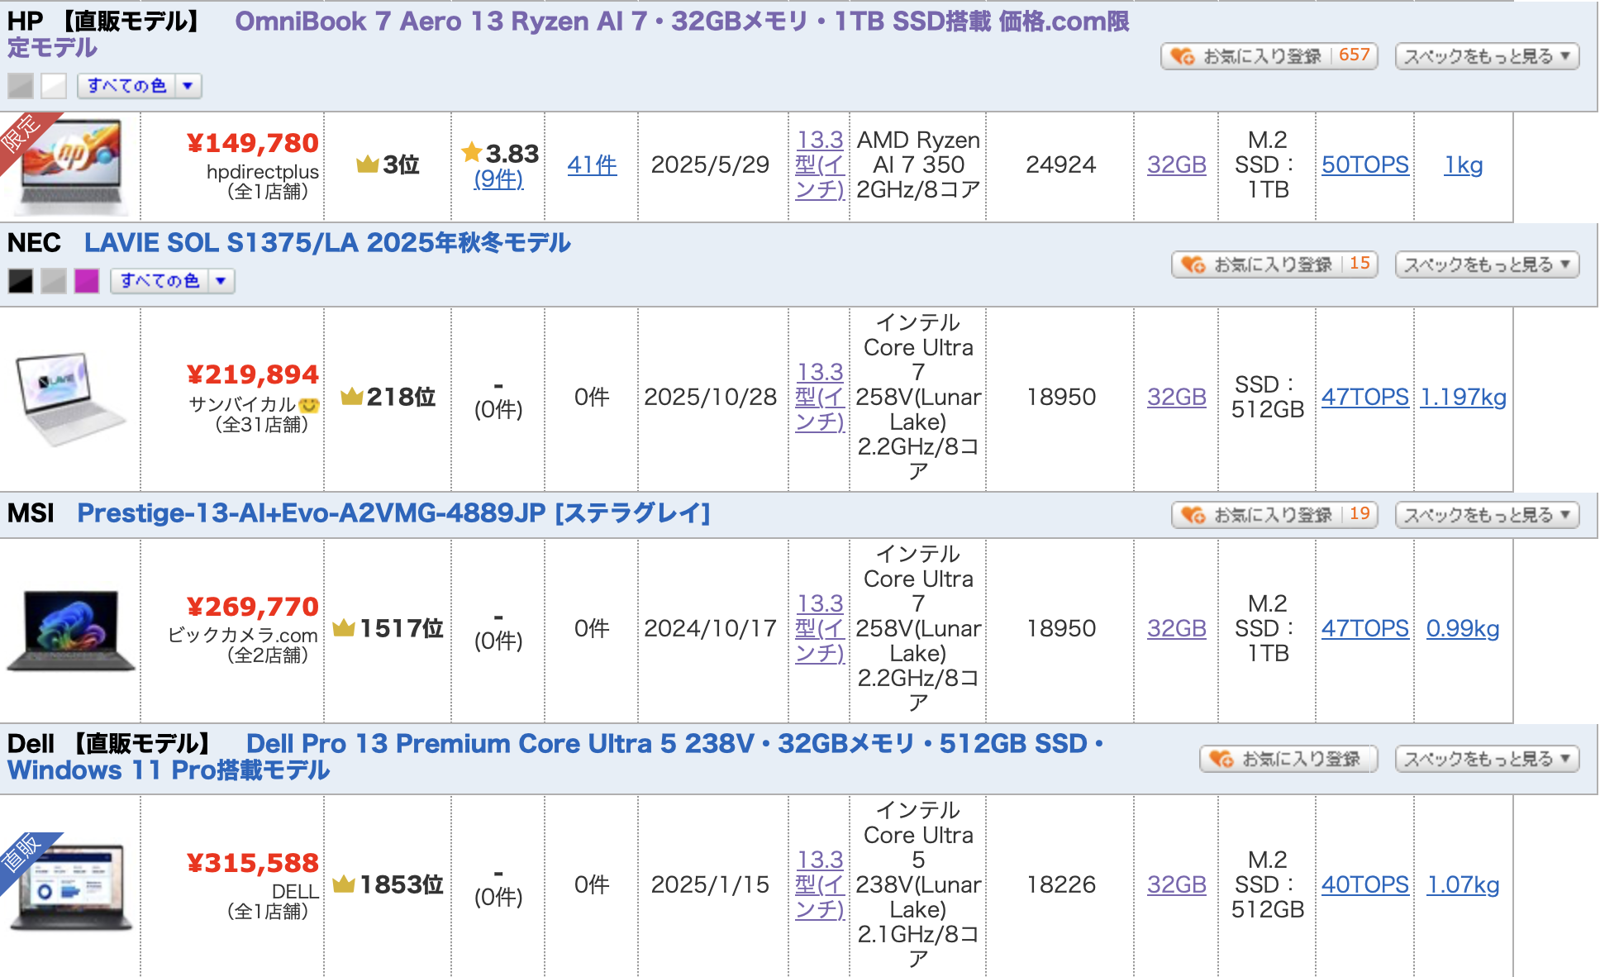Select white color swatch for HP OmniBook
1600x977 pixels.
[x=54, y=86]
